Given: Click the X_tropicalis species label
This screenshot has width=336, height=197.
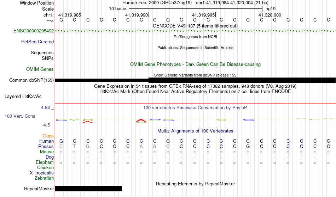Looking at the screenshot, I should click(42, 173).
